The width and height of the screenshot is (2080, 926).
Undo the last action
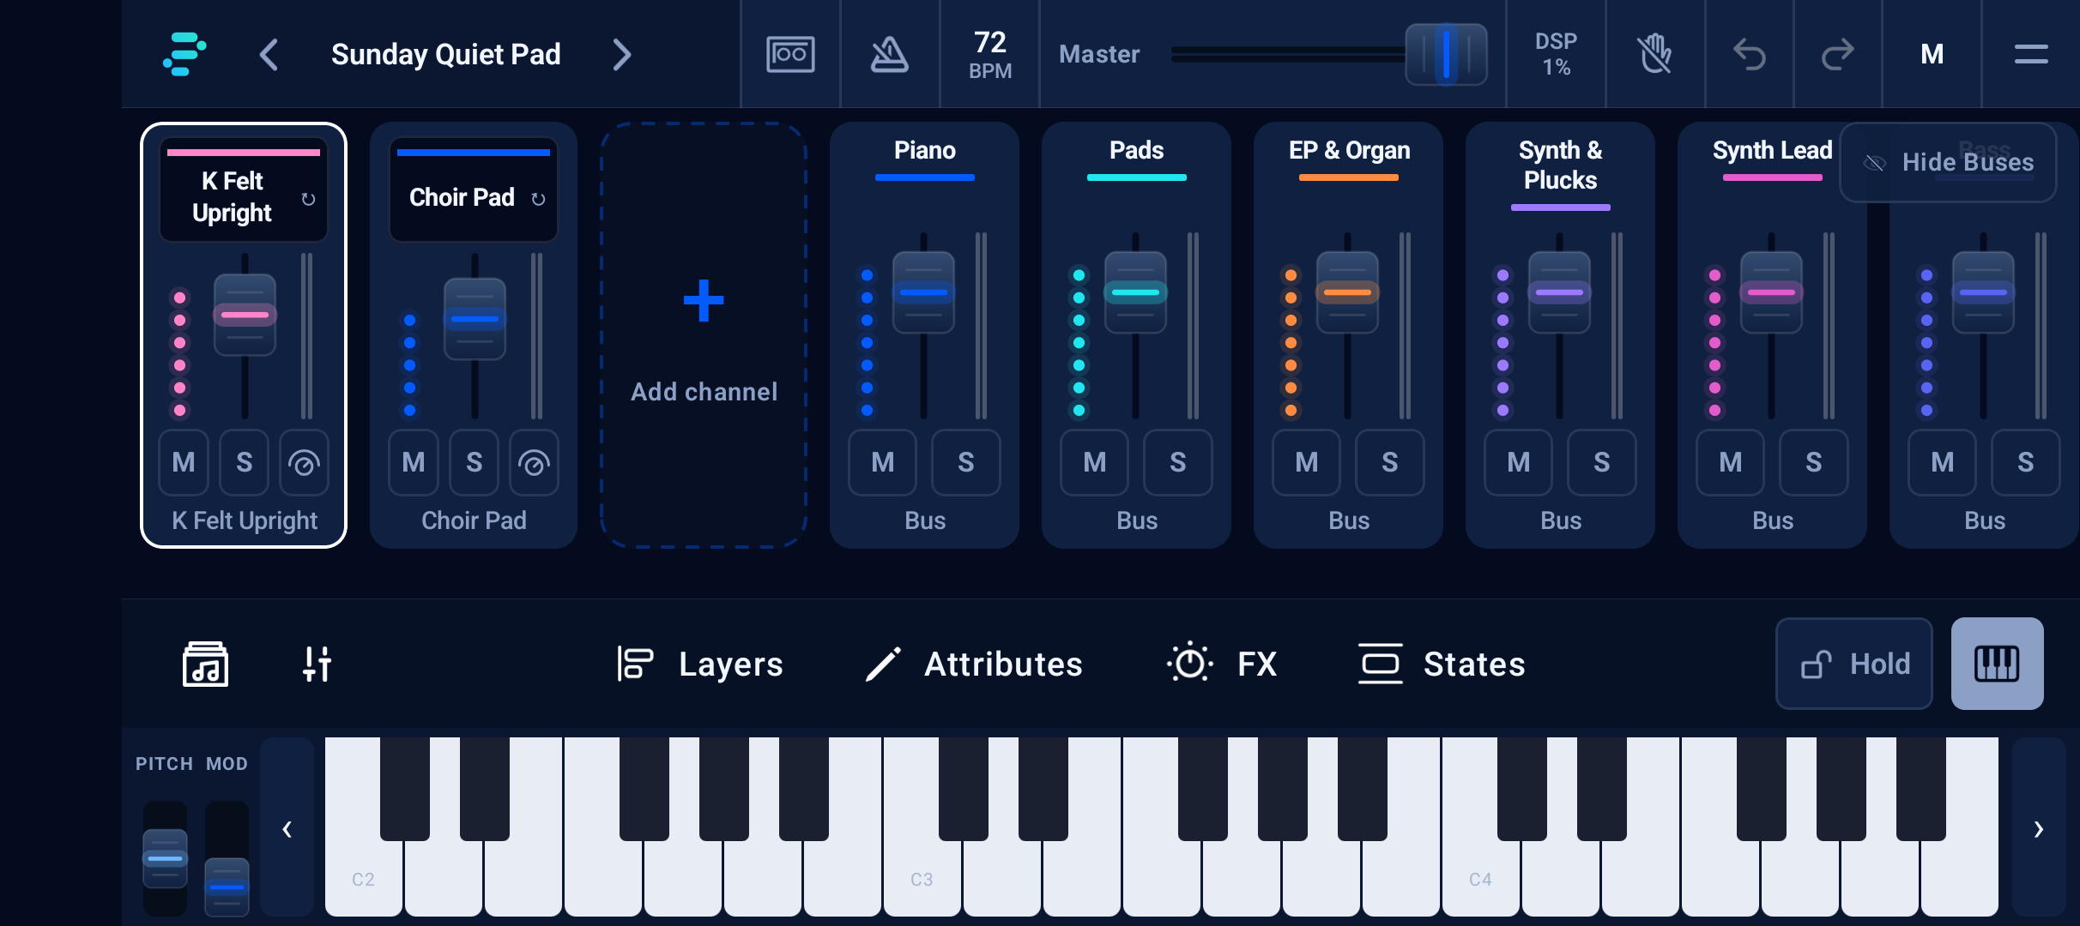pos(1750,54)
